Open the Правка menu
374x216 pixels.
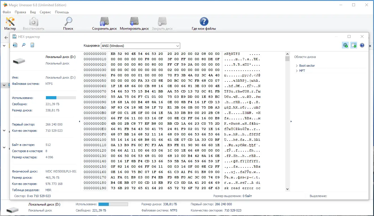pos(20,12)
